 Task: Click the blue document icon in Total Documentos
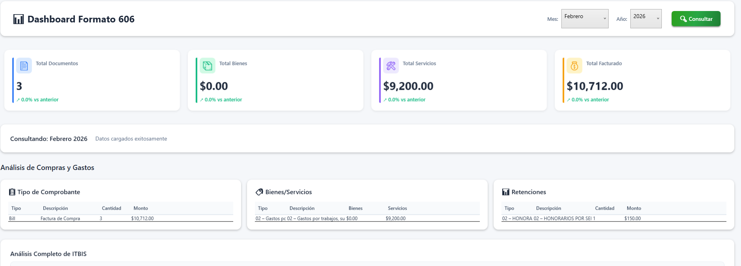click(24, 66)
